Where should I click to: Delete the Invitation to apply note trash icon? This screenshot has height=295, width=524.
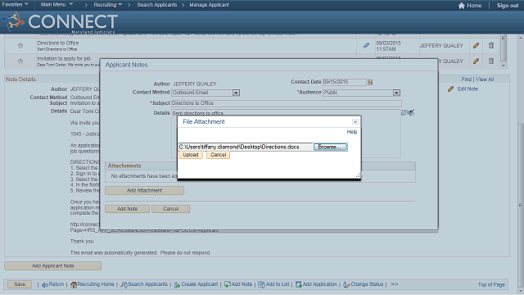click(491, 61)
